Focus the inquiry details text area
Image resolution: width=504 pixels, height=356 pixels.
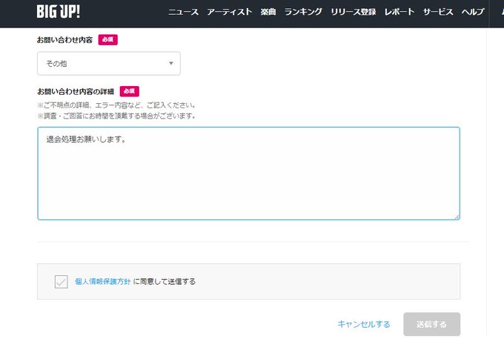248,174
